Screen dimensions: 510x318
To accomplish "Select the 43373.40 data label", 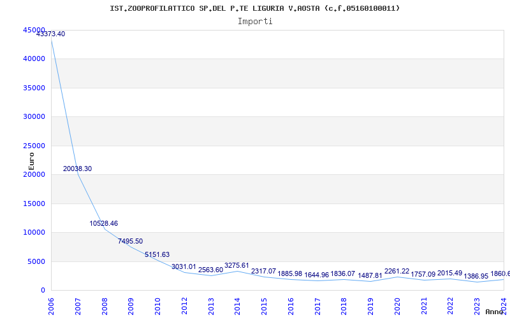I will (x=50, y=34).
